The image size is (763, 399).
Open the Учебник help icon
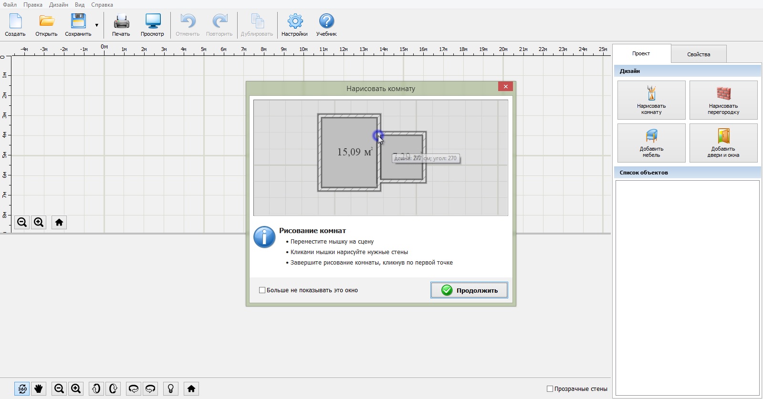click(x=326, y=25)
